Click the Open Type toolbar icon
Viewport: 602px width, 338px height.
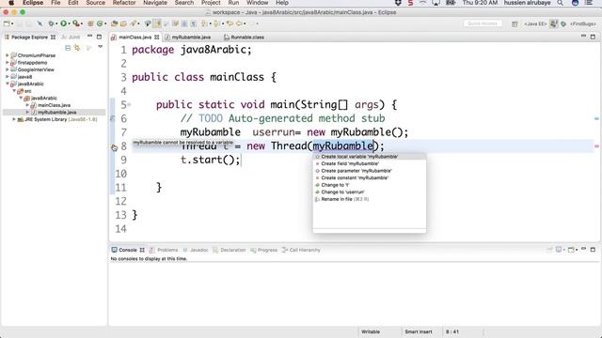[114, 23]
